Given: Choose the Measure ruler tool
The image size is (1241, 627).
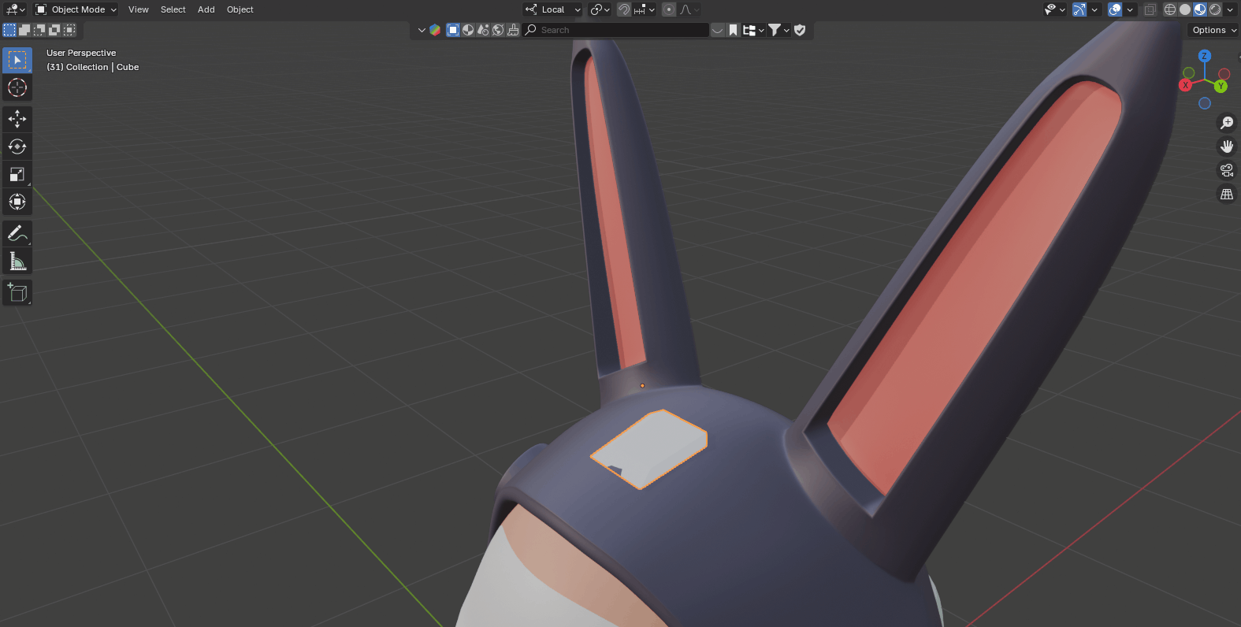Looking at the screenshot, I should pyautogui.click(x=17, y=261).
